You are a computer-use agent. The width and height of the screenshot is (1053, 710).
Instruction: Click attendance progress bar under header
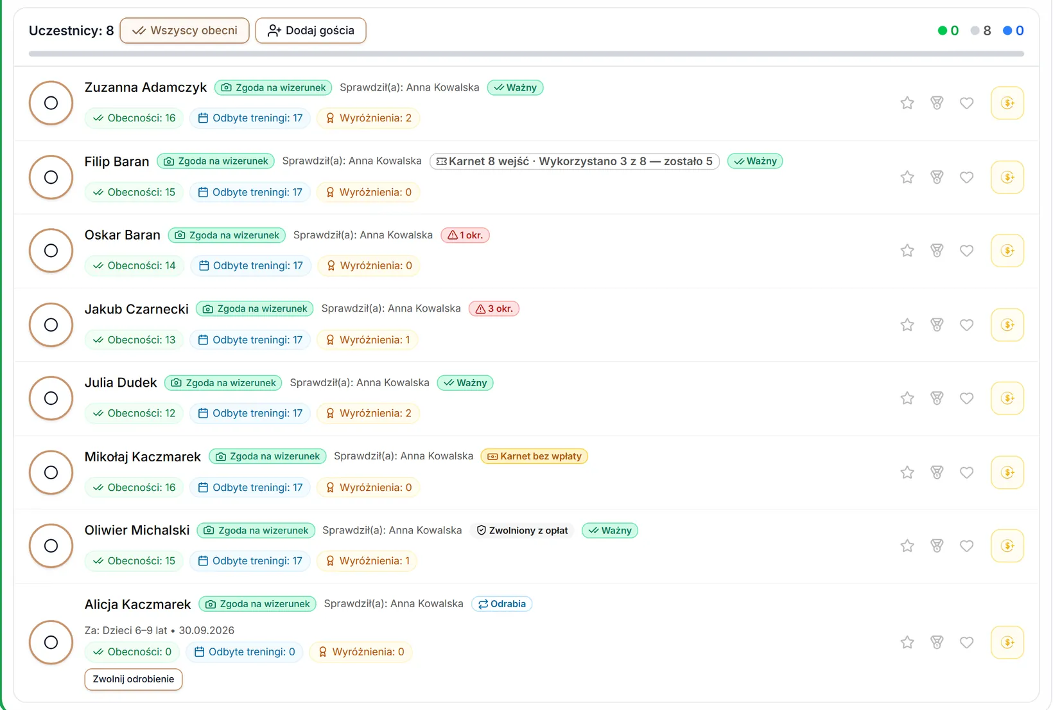526,54
